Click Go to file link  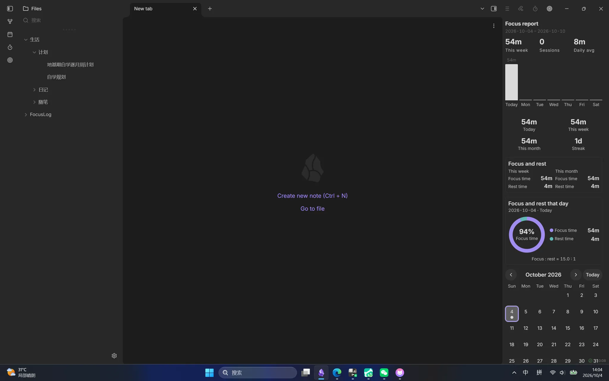tap(312, 209)
